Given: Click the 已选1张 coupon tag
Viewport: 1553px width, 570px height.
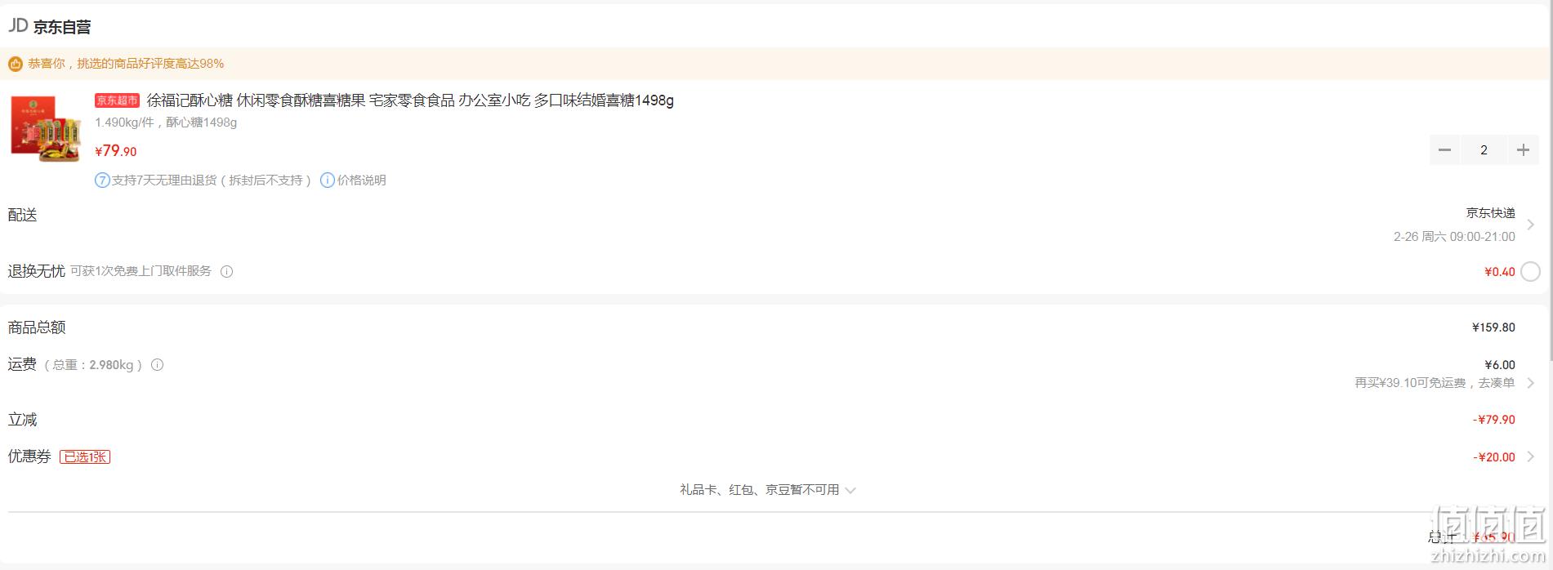Looking at the screenshot, I should (x=85, y=457).
